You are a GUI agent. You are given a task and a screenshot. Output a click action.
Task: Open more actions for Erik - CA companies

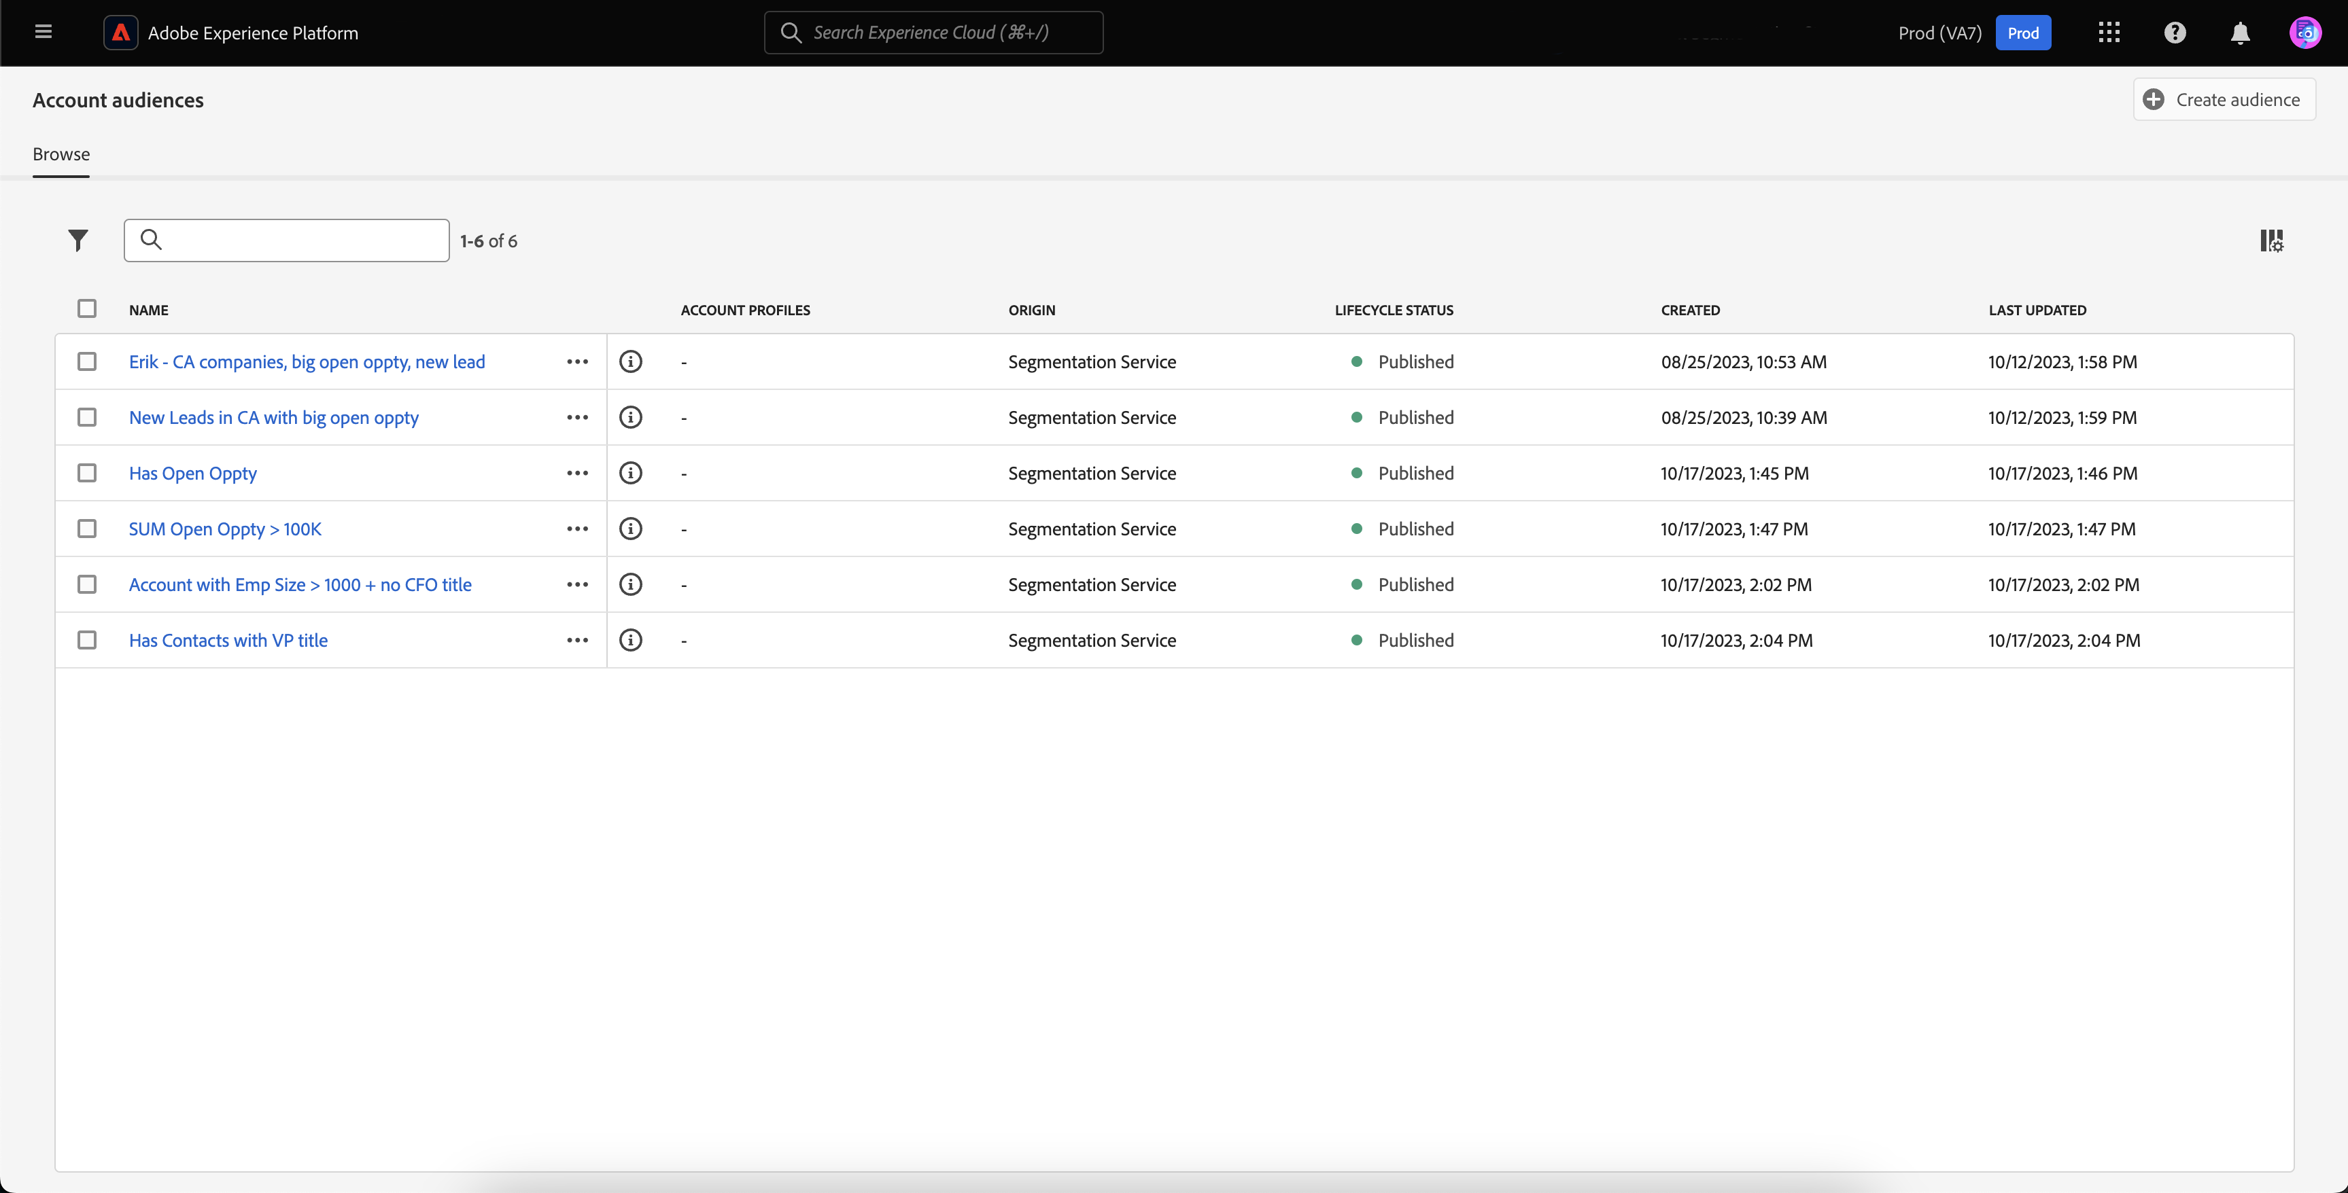577,361
